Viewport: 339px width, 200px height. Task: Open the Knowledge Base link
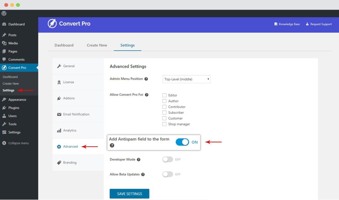coord(287,24)
